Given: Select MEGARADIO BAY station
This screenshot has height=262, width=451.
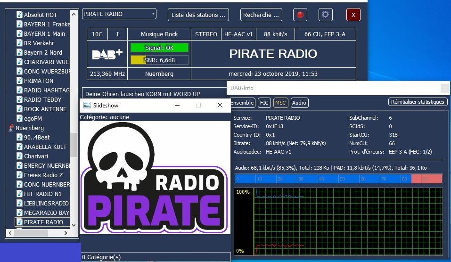Looking at the screenshot, I should [x=47, y=213].
